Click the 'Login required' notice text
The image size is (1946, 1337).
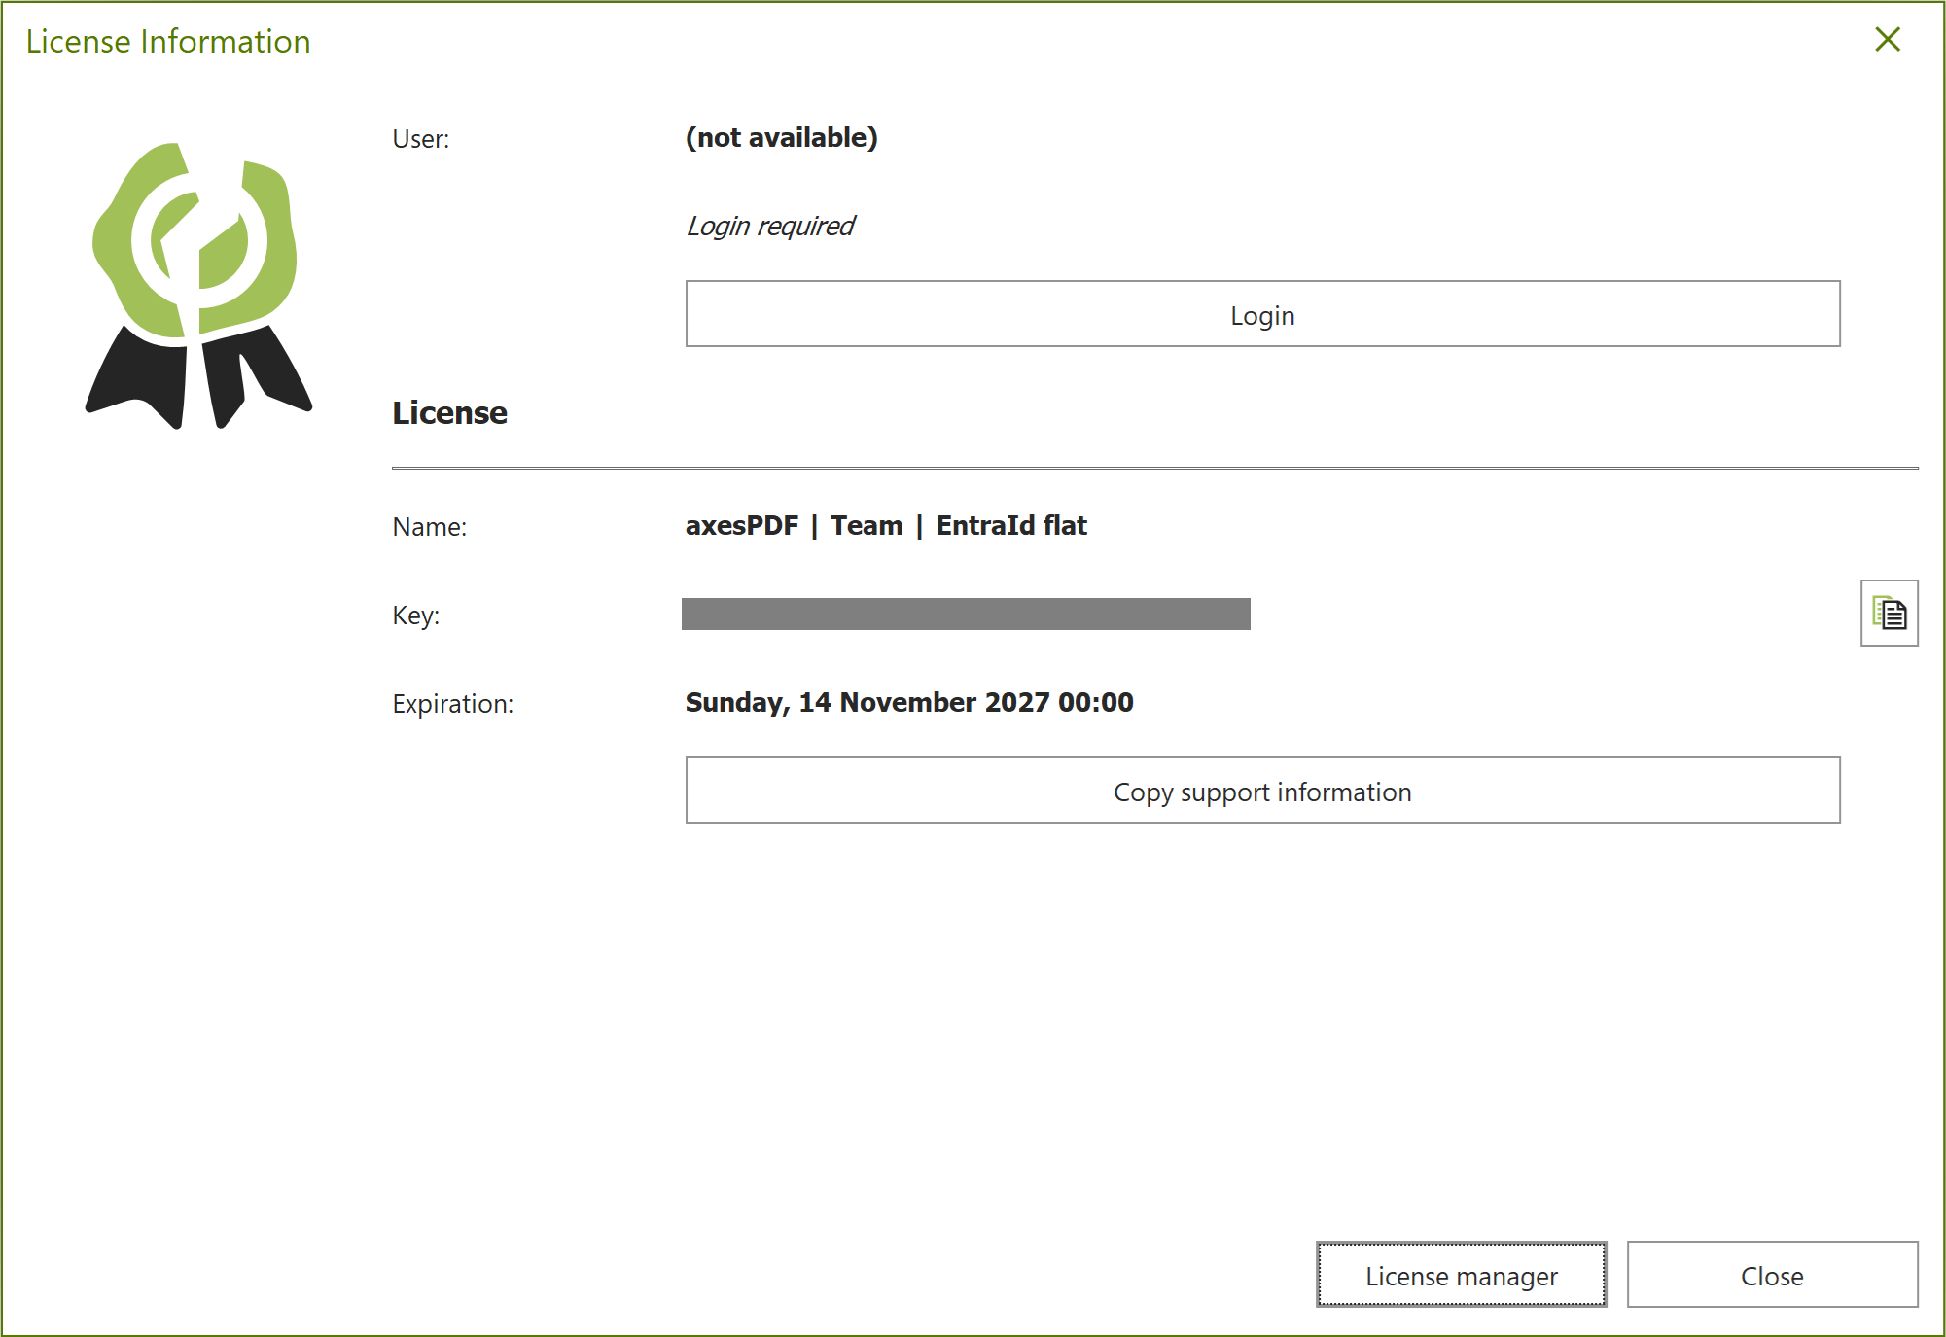click(770, 227)
